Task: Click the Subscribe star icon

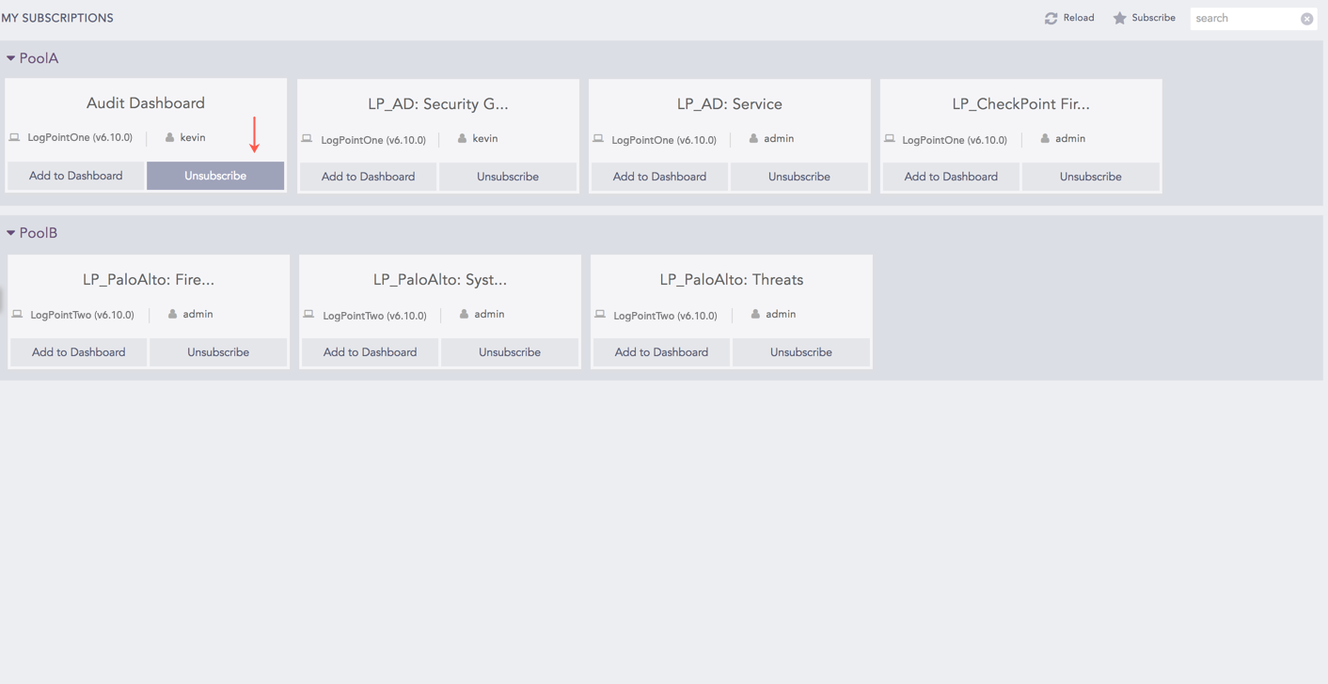Action: pos(1118,17)
